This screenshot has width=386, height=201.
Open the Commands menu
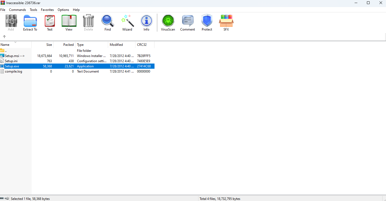click(17, 10)
